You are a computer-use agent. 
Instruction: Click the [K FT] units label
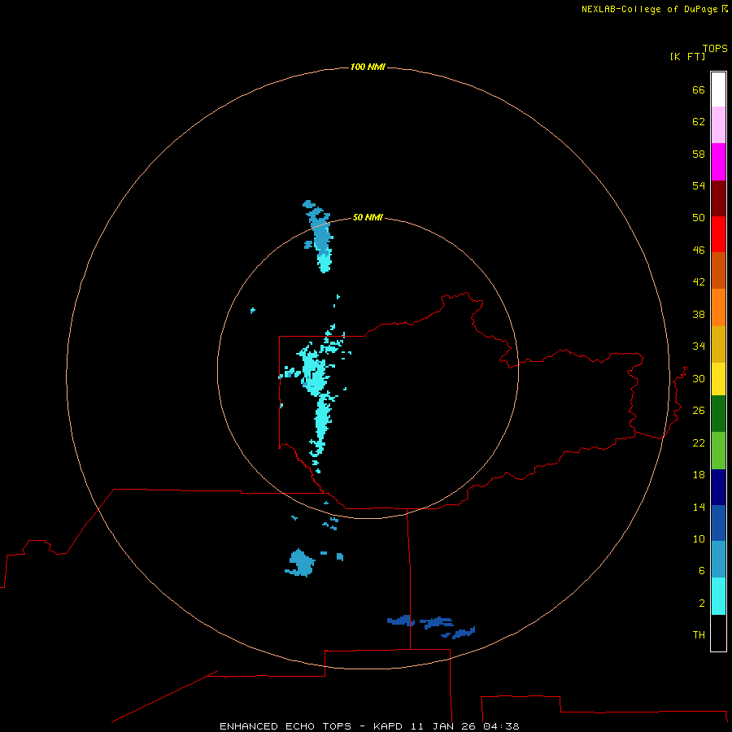click(x=687, y=56)
